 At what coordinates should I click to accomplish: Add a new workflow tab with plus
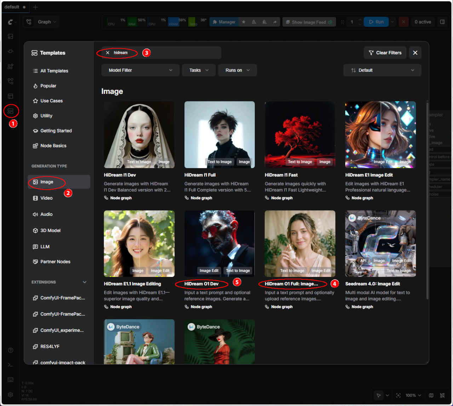click(35, 7)
